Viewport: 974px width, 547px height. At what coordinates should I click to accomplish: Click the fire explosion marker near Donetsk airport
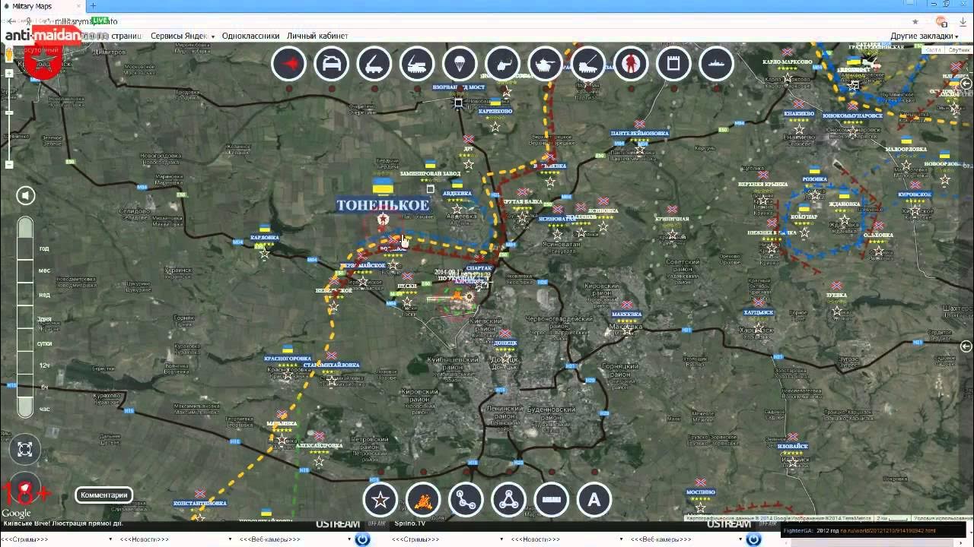[457, 296]
